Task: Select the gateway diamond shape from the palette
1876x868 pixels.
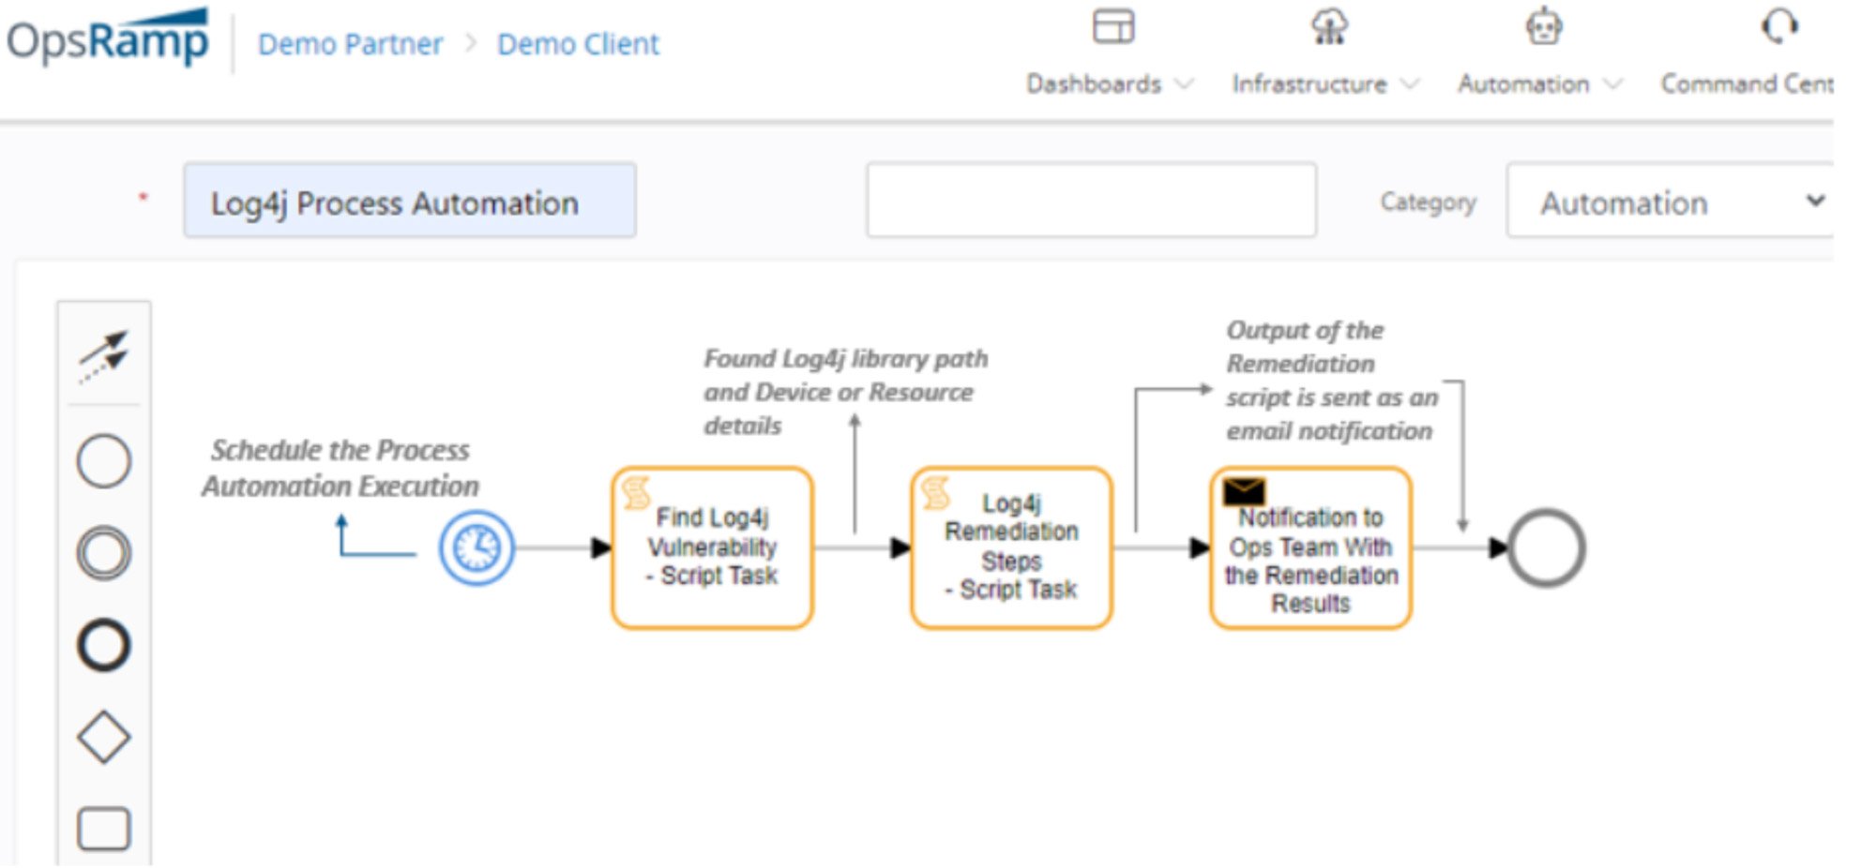Action: (103, 736)
